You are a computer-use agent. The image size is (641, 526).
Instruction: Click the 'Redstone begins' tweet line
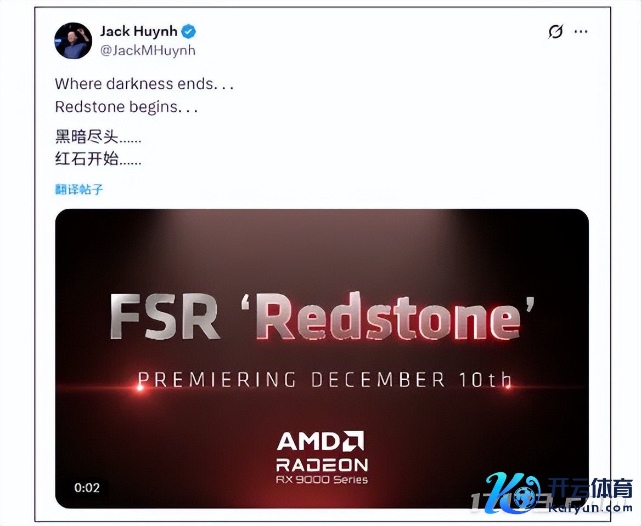coord(126,107)
